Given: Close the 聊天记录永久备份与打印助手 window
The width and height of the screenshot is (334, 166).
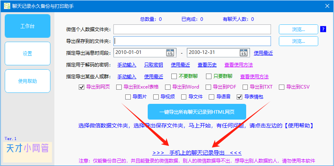Looking at the screenshot, I should (327, 6).
